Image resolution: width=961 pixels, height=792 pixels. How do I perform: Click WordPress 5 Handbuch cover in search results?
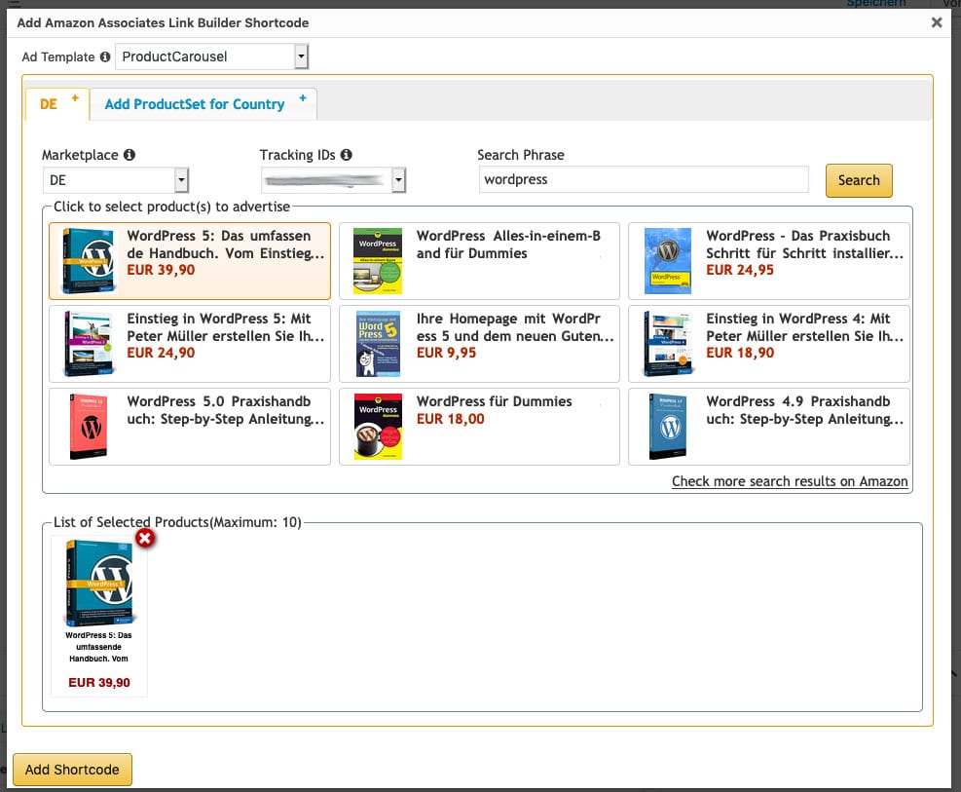pos(89,261)
